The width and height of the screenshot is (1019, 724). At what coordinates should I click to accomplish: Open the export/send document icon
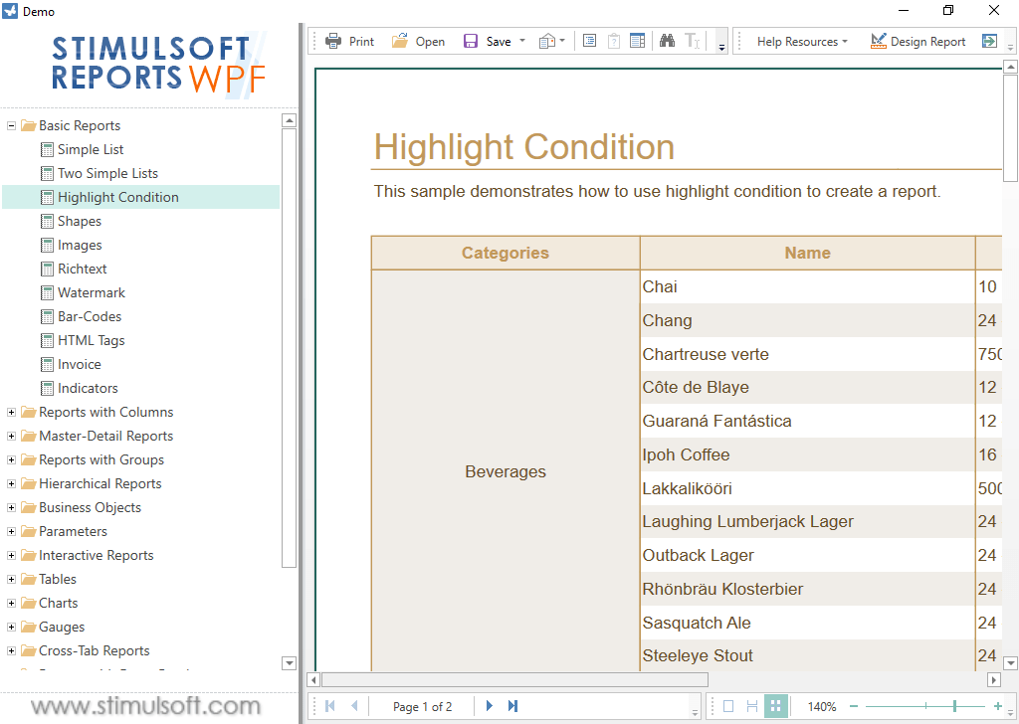(547, 41)
